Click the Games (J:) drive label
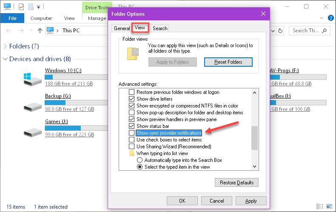 coord(57,121)
